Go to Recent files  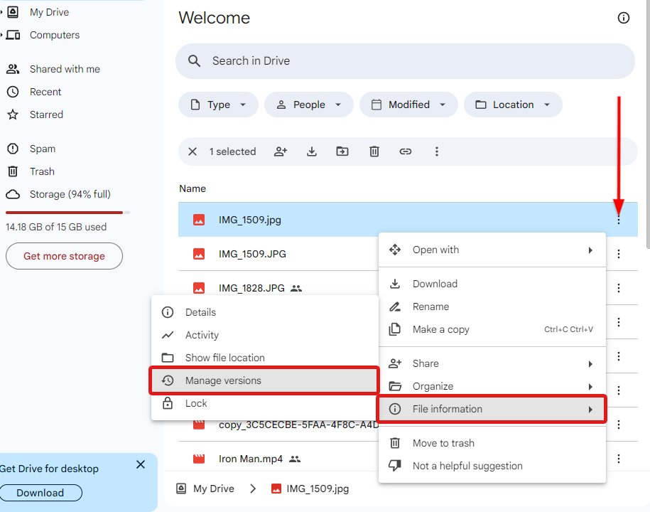45,92
